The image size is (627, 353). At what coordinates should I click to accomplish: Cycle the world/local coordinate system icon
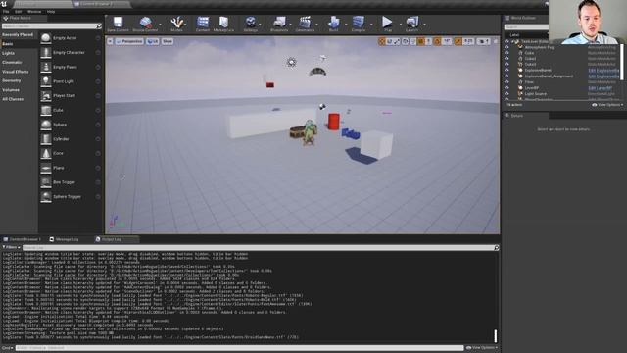click(x=406, y=41)
